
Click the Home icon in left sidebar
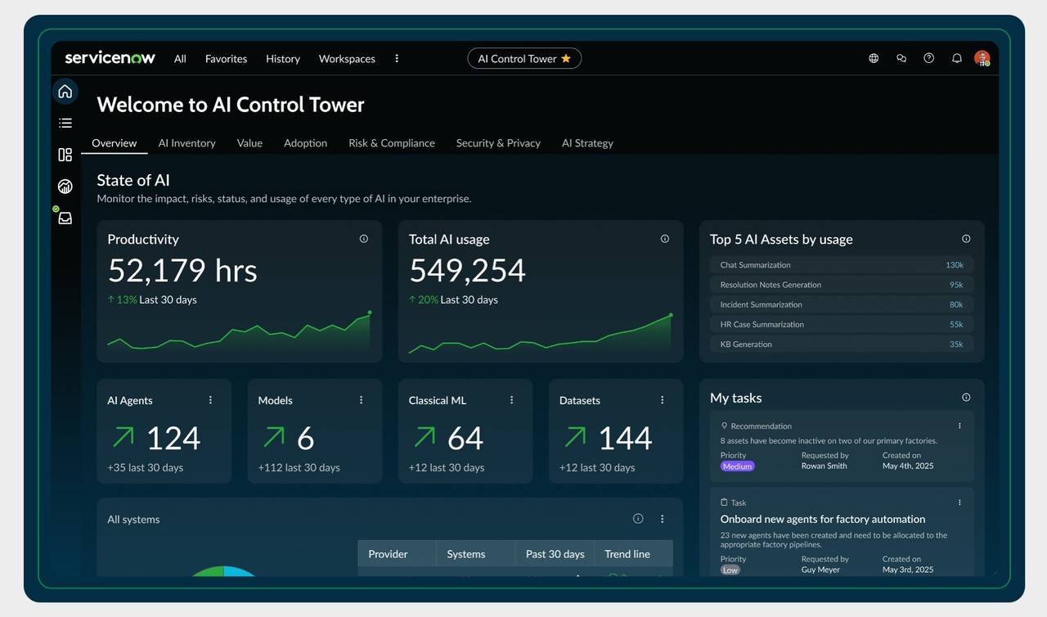[x=65, y=92]
